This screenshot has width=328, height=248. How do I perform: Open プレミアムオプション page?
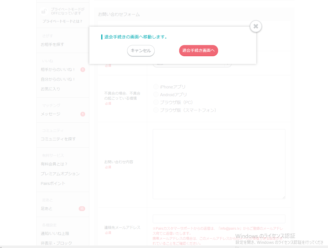[x=60, y=173]
